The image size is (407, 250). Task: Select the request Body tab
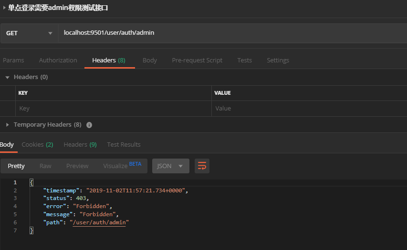click(150, 60)
